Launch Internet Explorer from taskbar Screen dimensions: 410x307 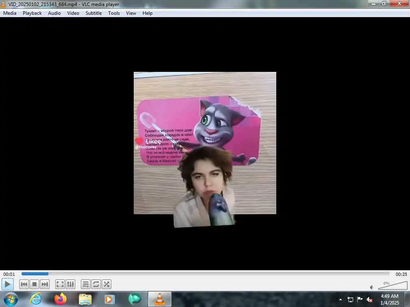click(36, 299)
